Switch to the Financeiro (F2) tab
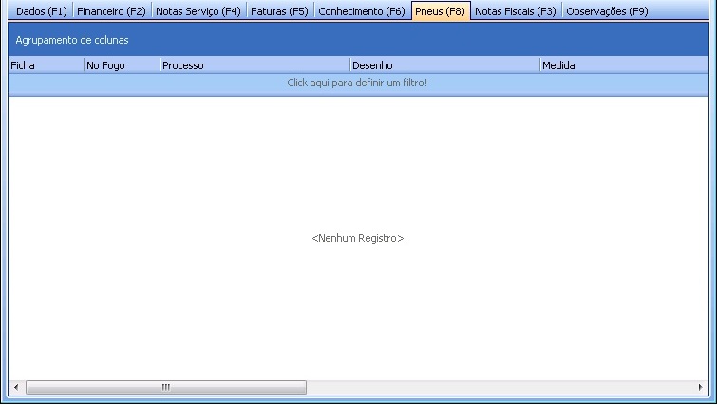717x405 pixels. point(111,11)
